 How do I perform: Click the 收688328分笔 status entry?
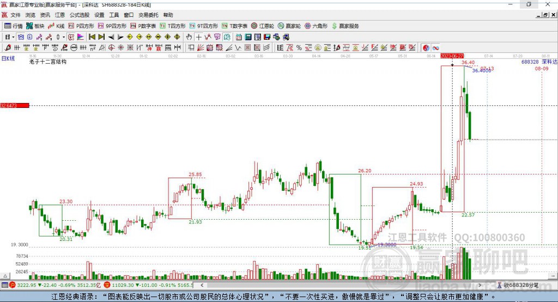(x=518, y=285)
